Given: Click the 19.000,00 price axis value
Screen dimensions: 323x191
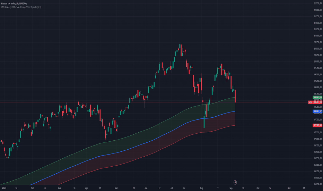Looking at the screenshot, I should [318, 88].
